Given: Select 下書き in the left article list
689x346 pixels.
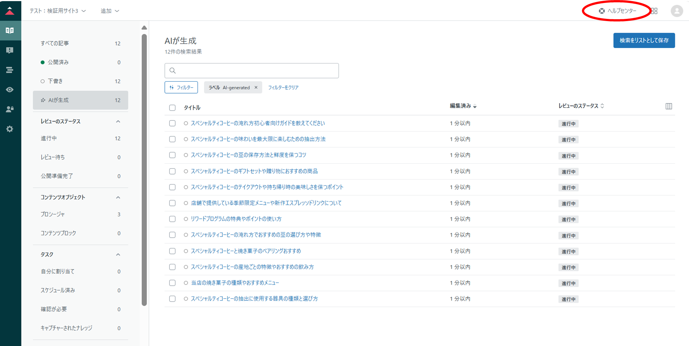Looking at the screenshot, I should (x=55, y=81).
